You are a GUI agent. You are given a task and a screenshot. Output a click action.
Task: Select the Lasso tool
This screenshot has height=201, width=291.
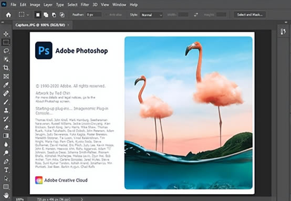[6, 51]
